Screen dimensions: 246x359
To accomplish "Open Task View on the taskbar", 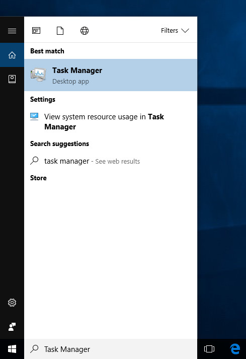I will (x=209, y=349).
